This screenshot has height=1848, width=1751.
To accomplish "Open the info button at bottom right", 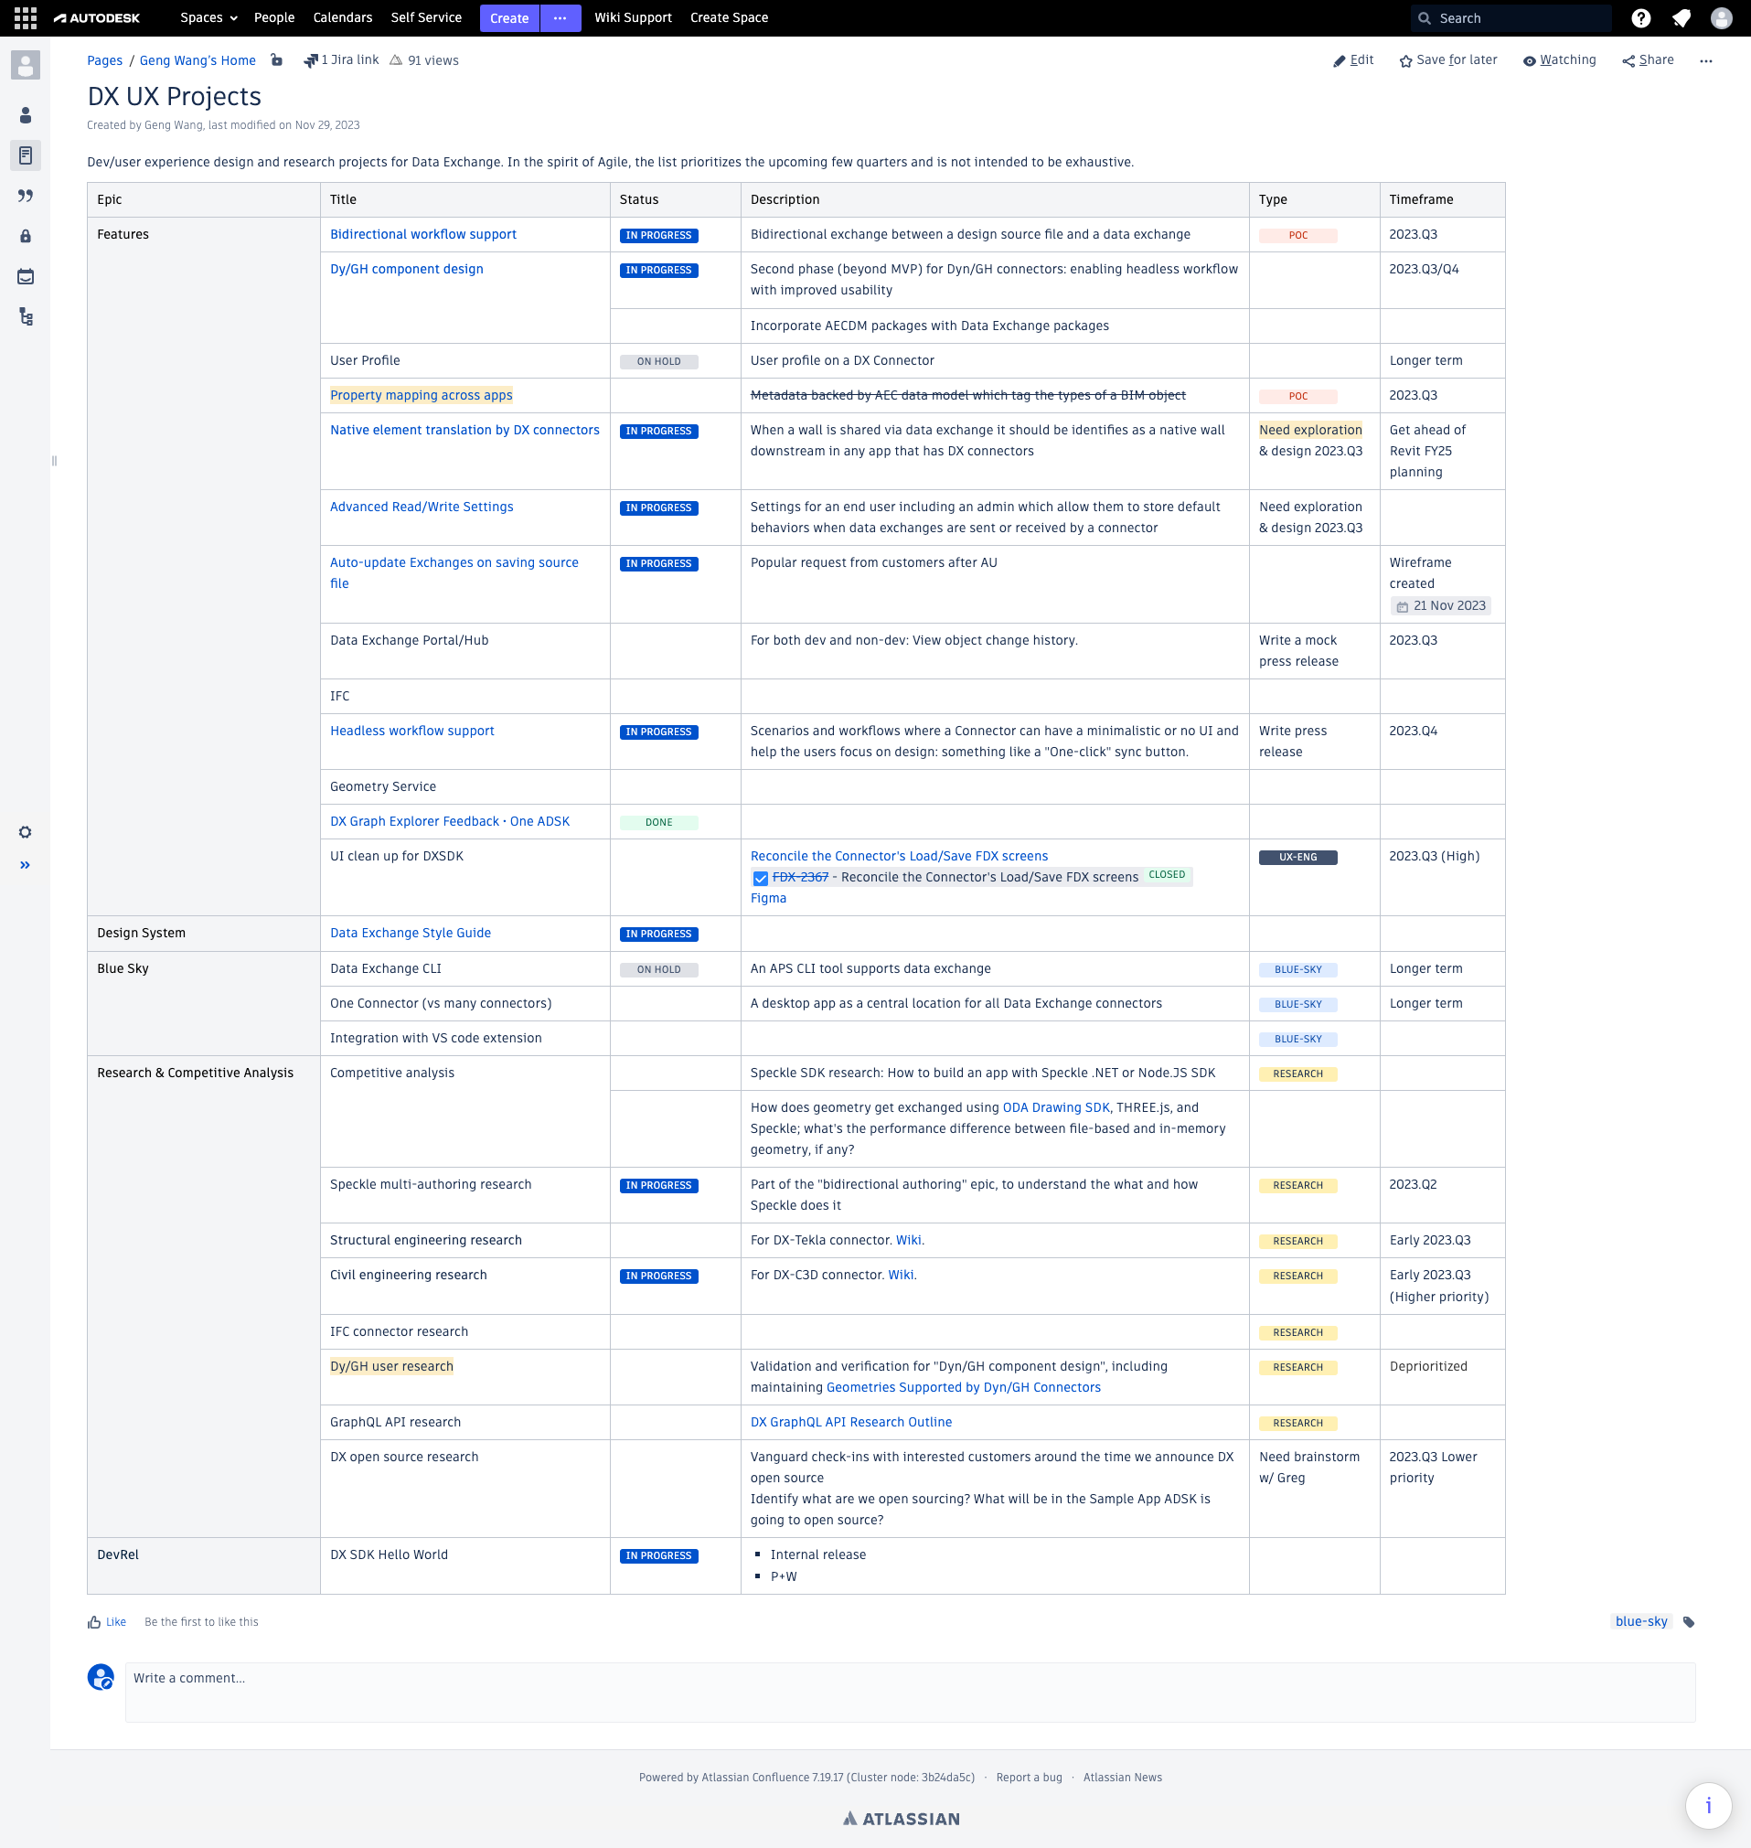I will [x=1708, y=1805].
